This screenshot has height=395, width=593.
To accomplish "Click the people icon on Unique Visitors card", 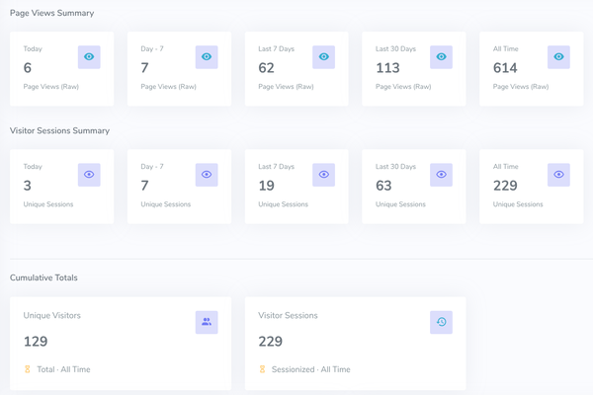I will coord(207,322).
